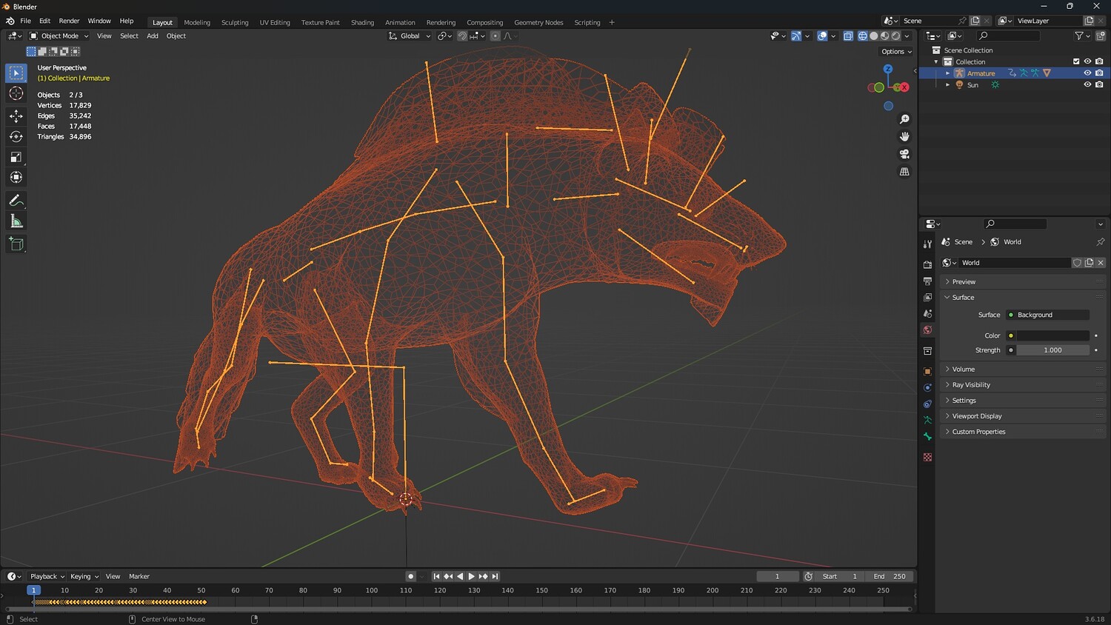Jump to the timeline start frame
Screen dimensions: 1111x625
[436, 576]
